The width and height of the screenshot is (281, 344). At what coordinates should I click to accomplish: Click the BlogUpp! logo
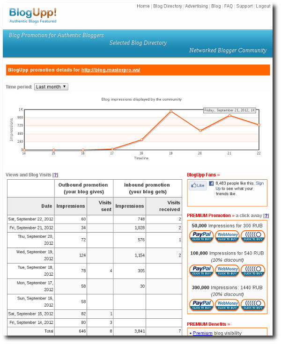click(x=33, y=15)
